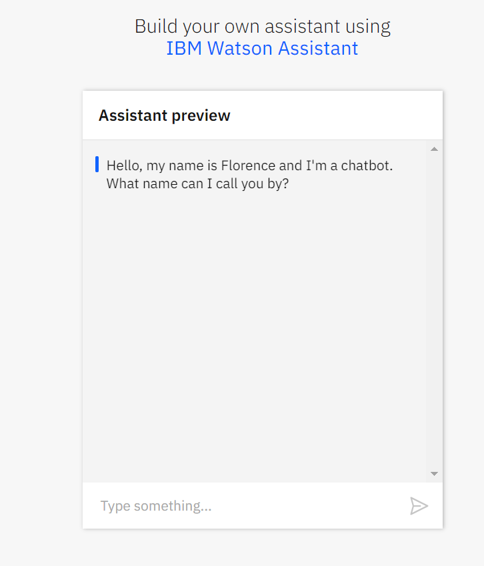484x566 pixels.
Task: Open the IBM Watson Assistant link
Action: [x=262, y=48]
